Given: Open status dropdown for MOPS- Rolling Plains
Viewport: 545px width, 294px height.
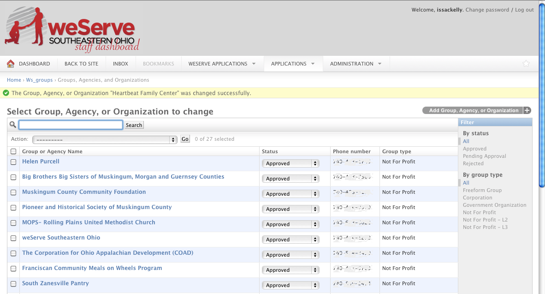Looking at the screenshot, I should [x=290, y=224].
